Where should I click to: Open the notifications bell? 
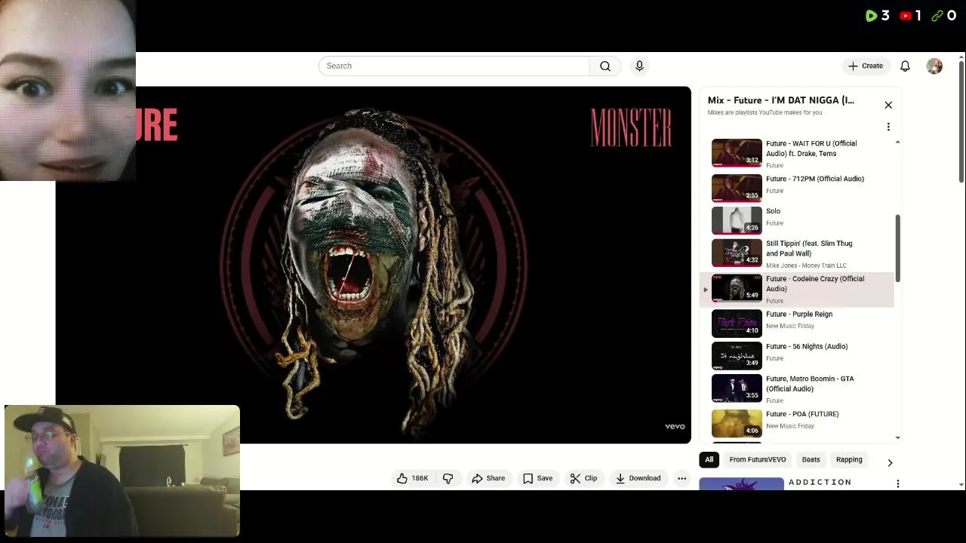tap(905, 66)
